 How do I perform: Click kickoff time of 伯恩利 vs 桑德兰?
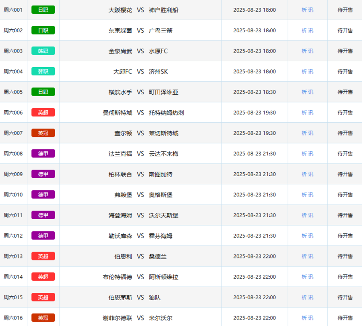point(254,256)
